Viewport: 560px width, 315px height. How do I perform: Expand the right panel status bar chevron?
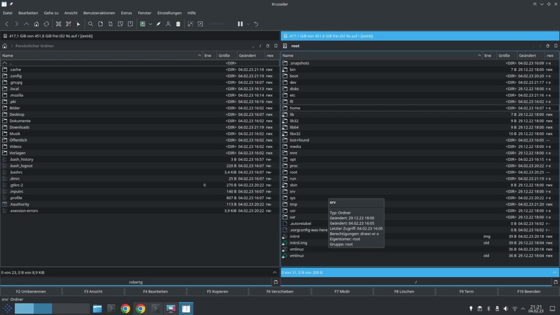pos(555,272)
